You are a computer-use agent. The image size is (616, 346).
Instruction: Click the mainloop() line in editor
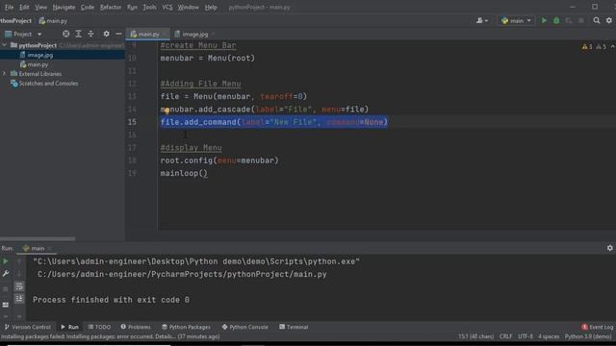pos(184,173)
